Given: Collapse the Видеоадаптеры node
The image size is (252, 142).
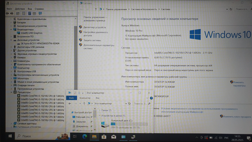Looking at the screenshot, I should (11, 30).
